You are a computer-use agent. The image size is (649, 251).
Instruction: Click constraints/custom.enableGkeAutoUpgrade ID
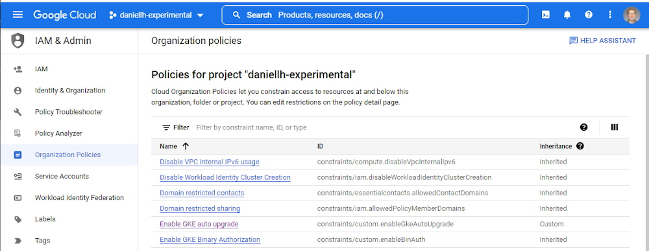386,224
